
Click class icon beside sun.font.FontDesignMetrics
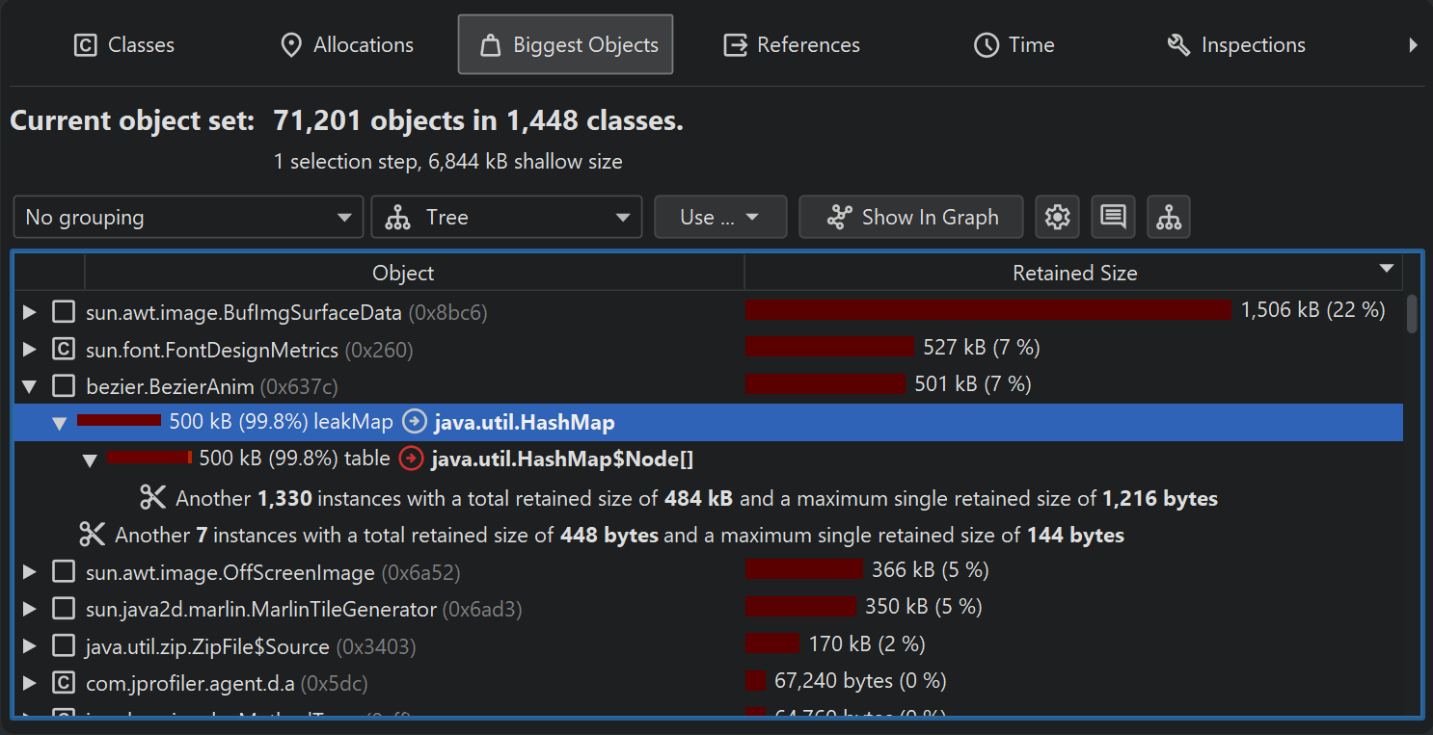click(64, 349)
